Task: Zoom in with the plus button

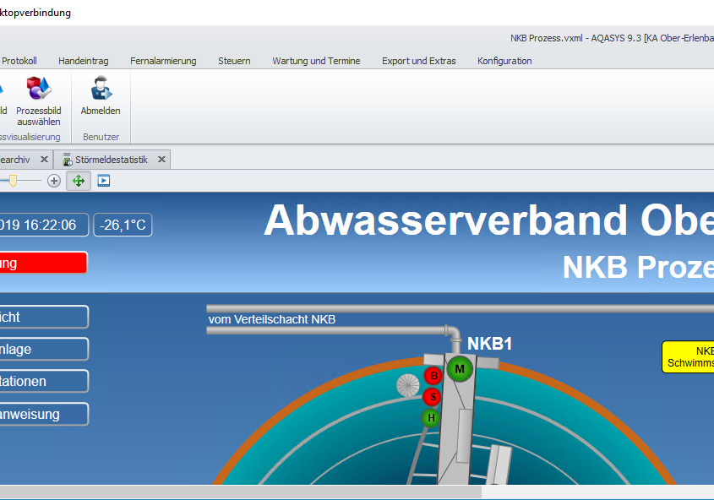Action: click(54, 181)
